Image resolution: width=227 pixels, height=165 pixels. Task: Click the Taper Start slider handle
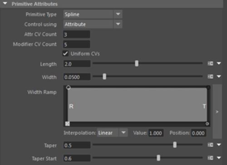pos(158,158)
